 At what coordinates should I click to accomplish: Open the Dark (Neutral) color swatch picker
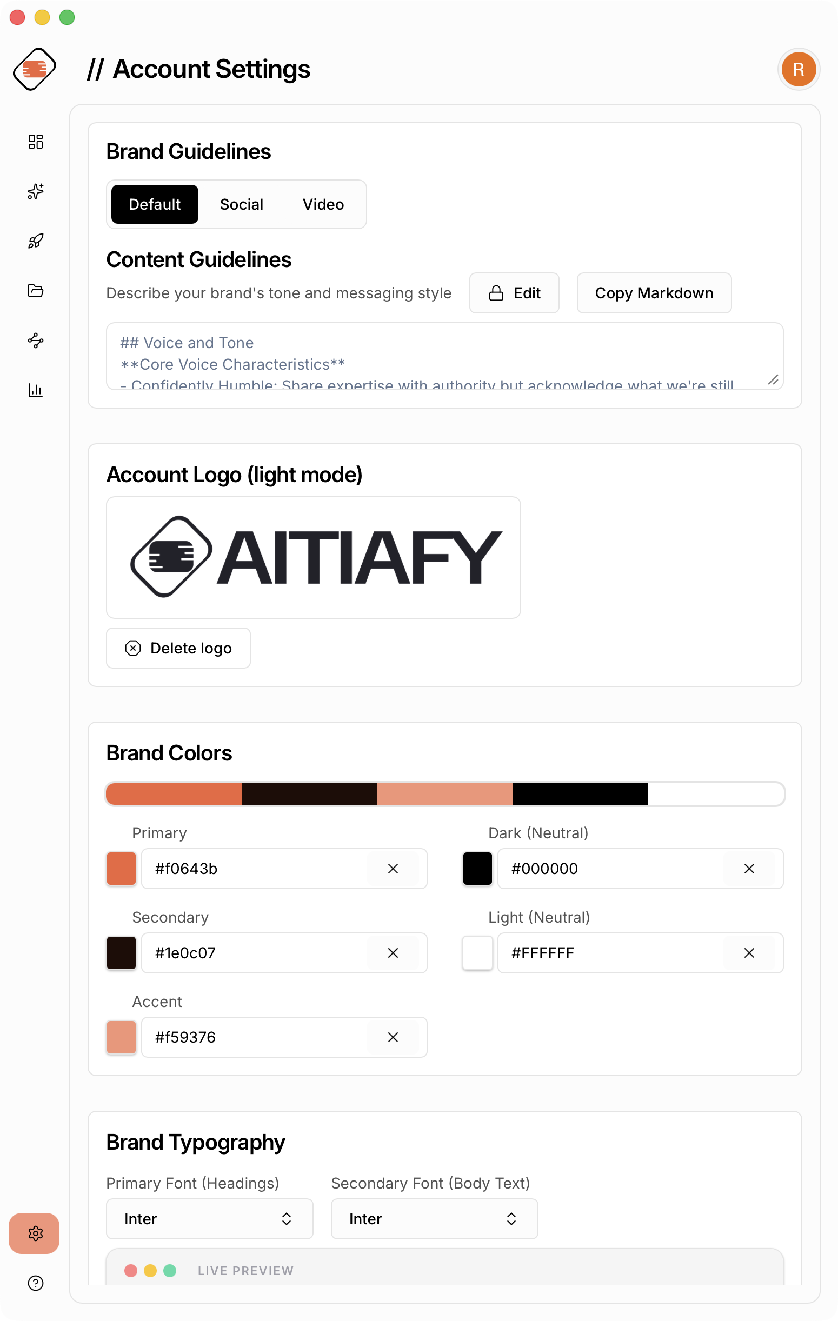pos(477,869)
